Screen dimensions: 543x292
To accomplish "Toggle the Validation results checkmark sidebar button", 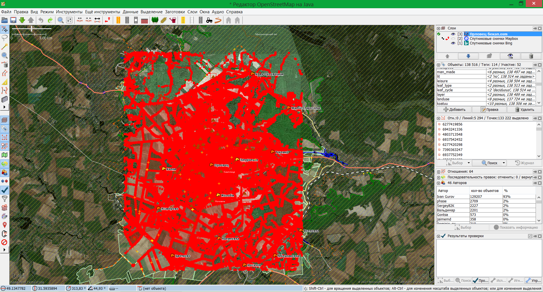I will pyautogui.click(x=5, y=190).
